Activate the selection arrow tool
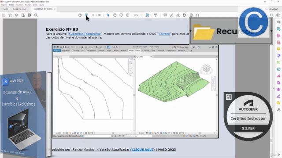 tap(108, 15)
